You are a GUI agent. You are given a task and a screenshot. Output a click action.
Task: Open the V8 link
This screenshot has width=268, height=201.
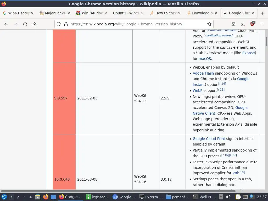pyautogui.click(x=234, y=173)
